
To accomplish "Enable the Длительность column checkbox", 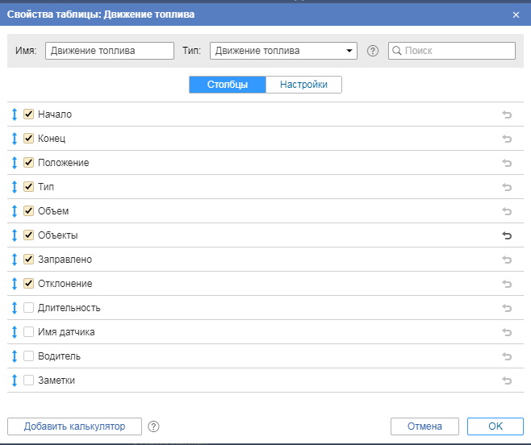I will (x=28, y=308).
